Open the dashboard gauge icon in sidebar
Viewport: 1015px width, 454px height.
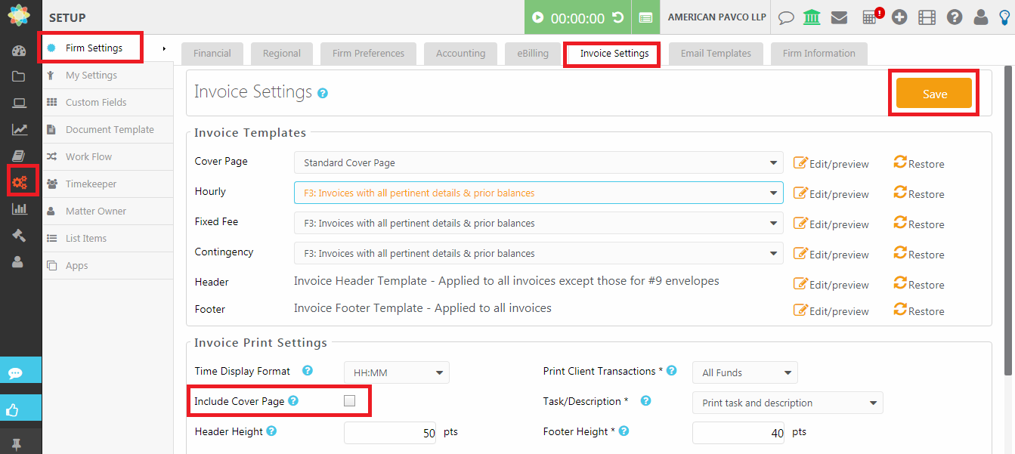point(20,51)
